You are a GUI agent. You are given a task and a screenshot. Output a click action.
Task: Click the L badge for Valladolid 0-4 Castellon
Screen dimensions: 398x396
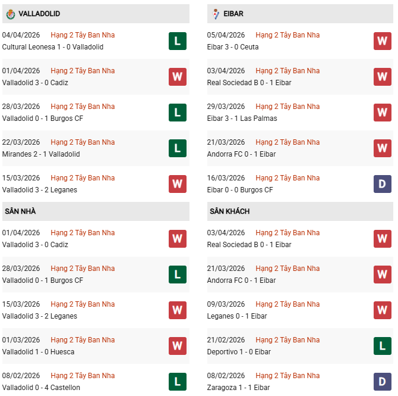coord(177,382)
